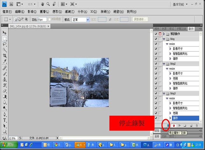Select the Blur tool
205x150 pixels.
coord(4,102)
